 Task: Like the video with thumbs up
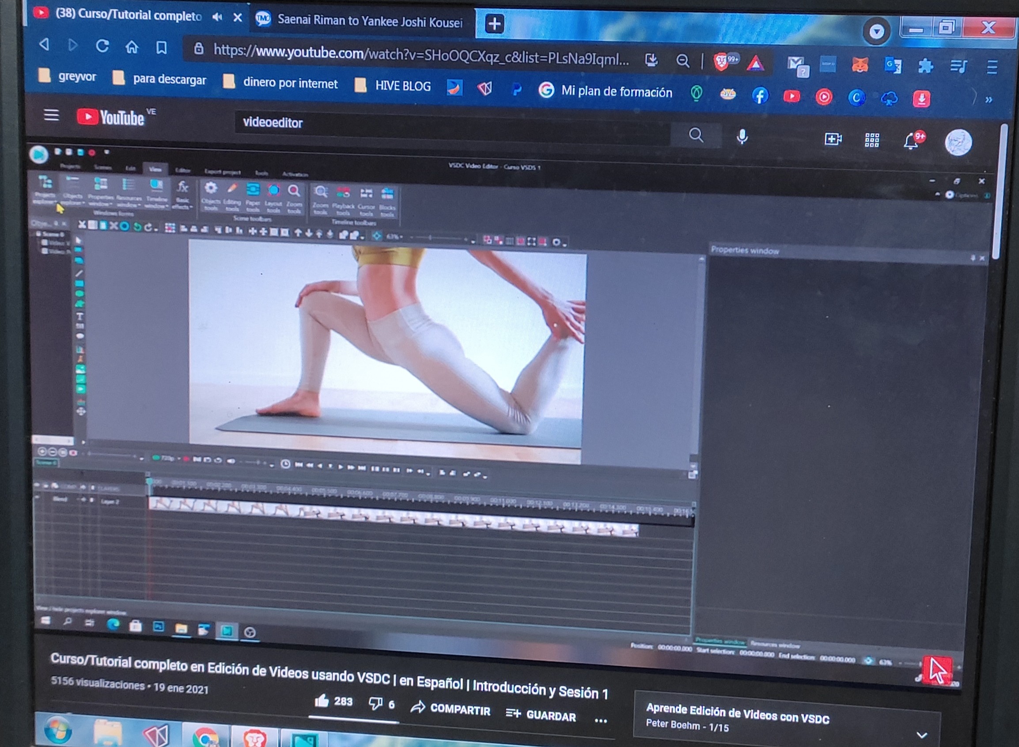[322, 701]
